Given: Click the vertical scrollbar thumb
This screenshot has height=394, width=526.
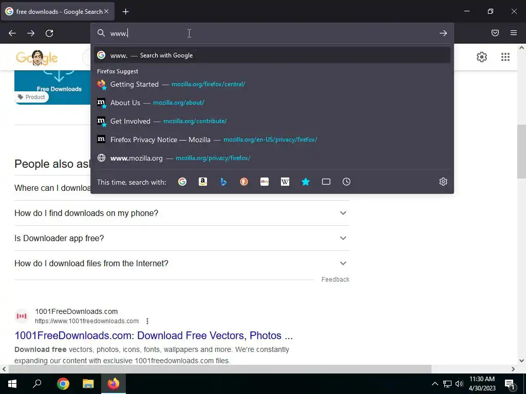Looking at the screenshot, I should pyautogui.click(x=521, y=151).
